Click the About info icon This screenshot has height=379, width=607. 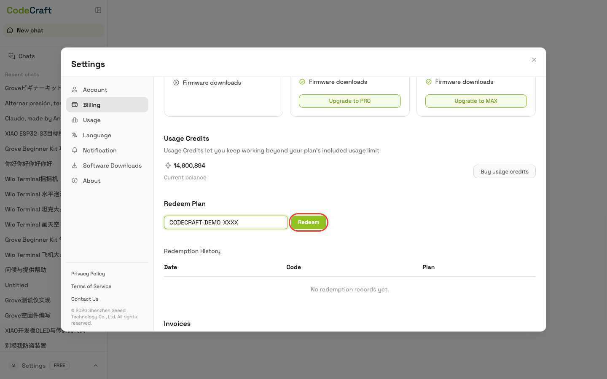[75, 181]
